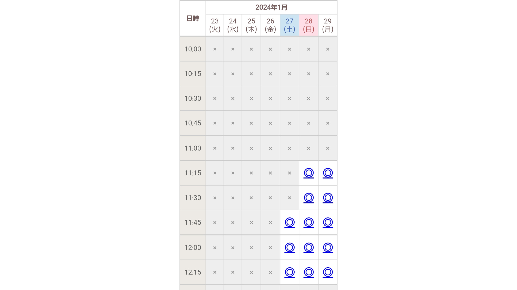Screen dimensions: 517x290
Task: Click the Sunday 28 (日) column header
Action: click(308, 25)
